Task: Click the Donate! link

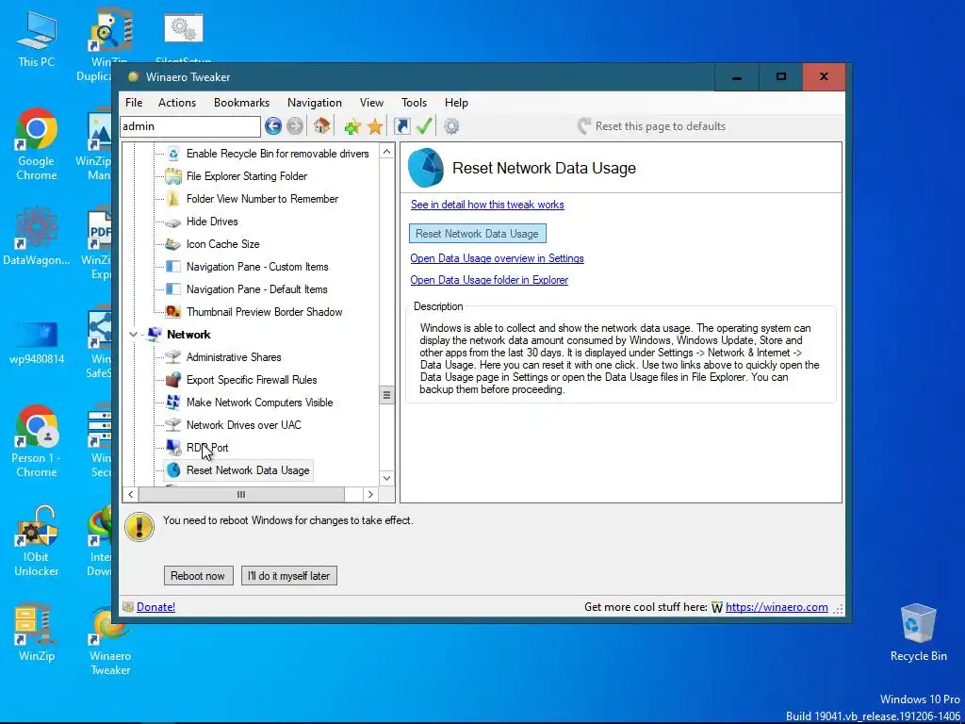Action: click(155, 607)
